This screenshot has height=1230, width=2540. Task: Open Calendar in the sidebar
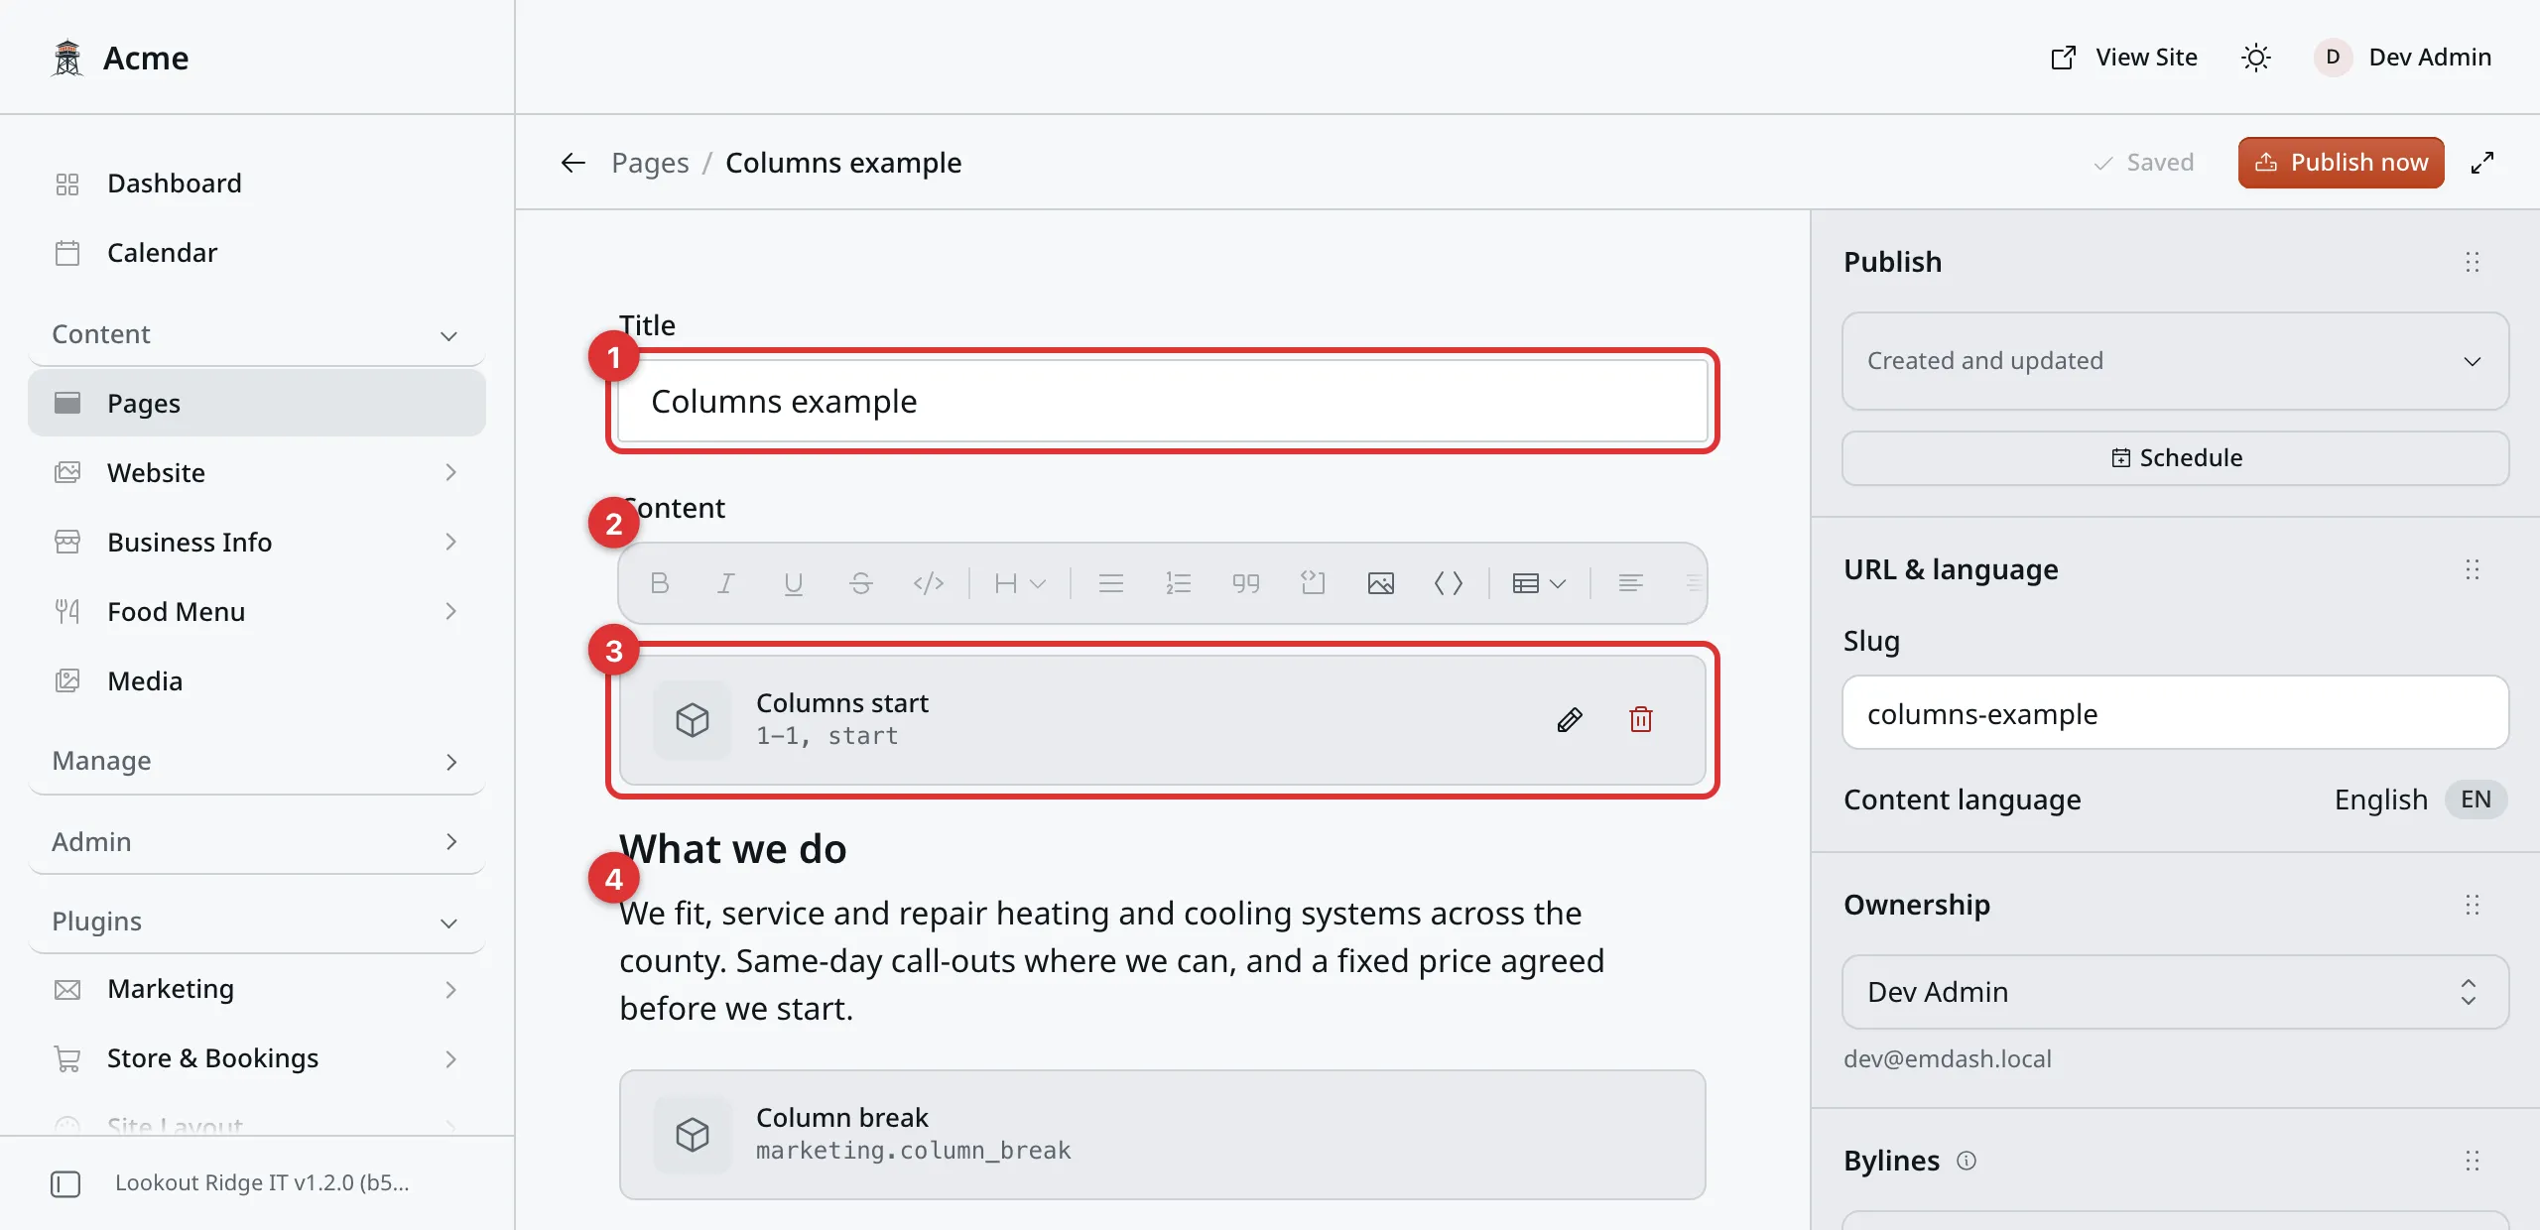coord(256,253)
